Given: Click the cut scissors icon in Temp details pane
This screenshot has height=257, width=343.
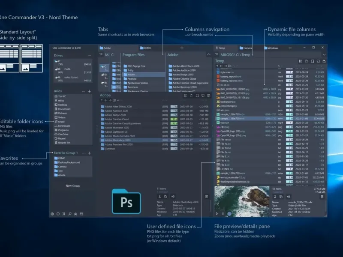Looking at the screenshot, I should coord(275,197).
